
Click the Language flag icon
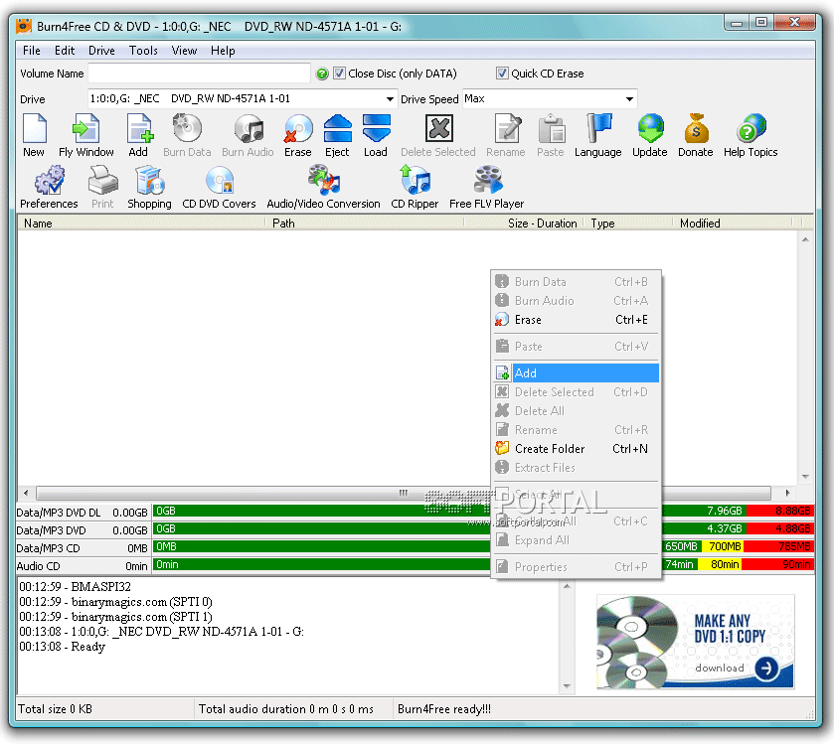tap(597, 134)
